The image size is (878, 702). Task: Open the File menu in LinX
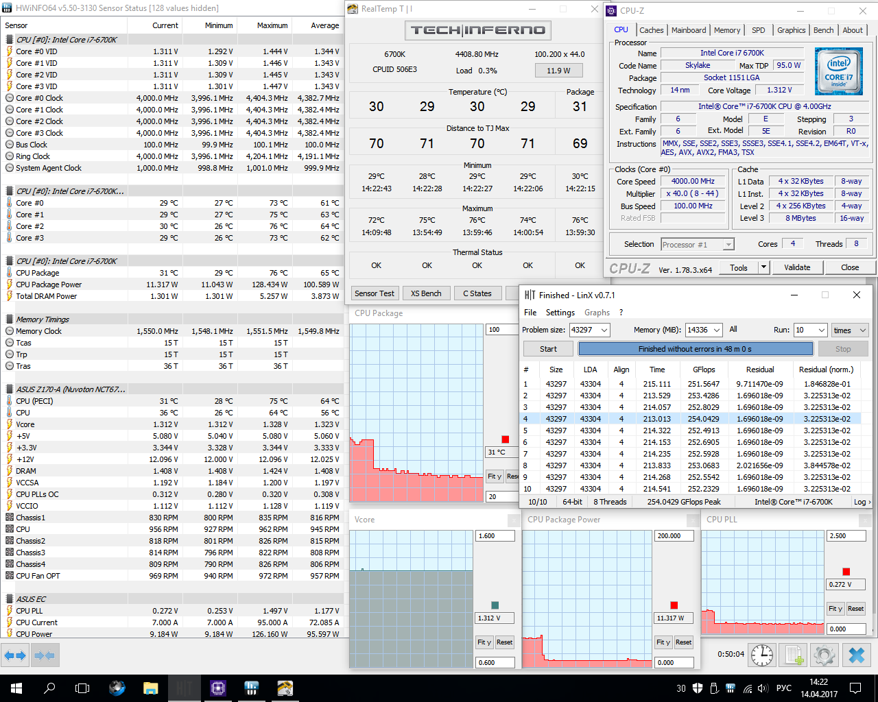(x=530, y=313)
